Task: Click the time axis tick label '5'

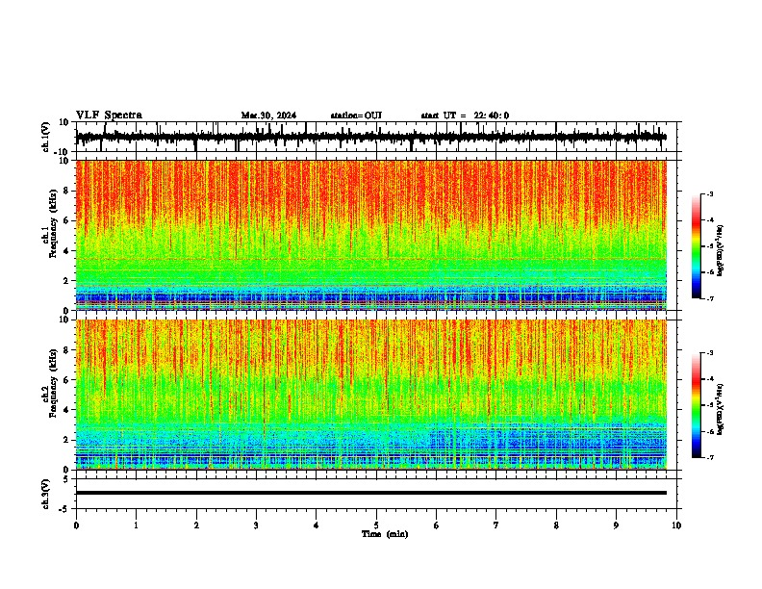Action: coord(376,525)
